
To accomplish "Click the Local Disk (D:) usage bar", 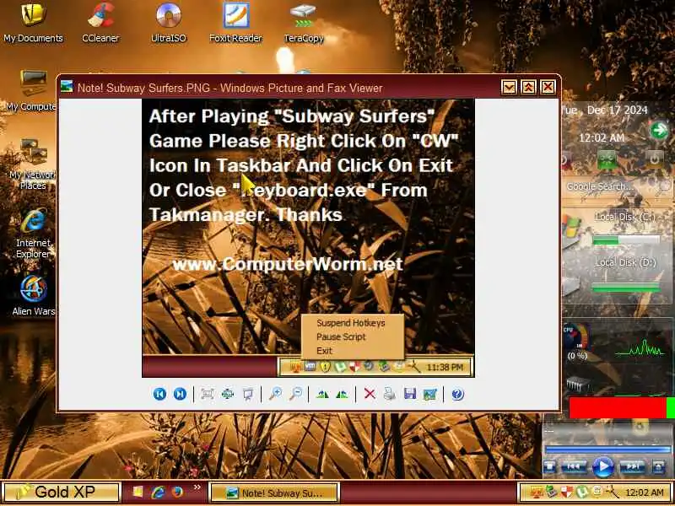I will [626, 286].
